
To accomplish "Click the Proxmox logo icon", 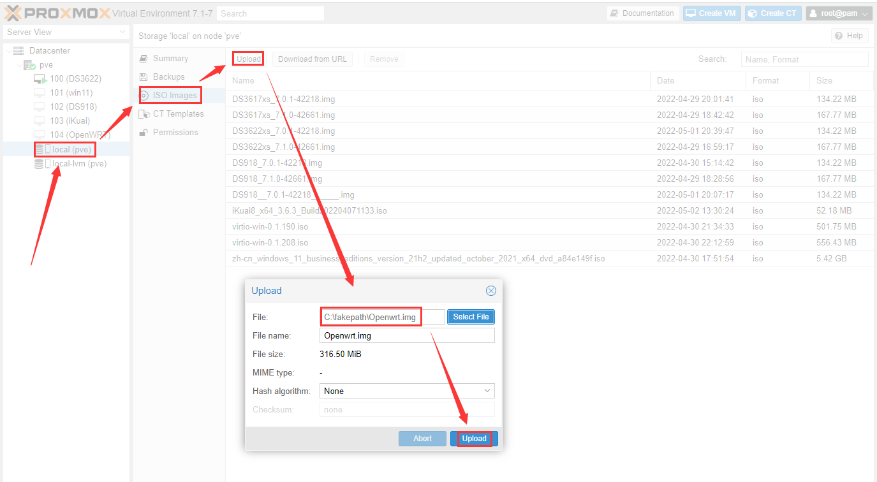I will pos(14,13).
